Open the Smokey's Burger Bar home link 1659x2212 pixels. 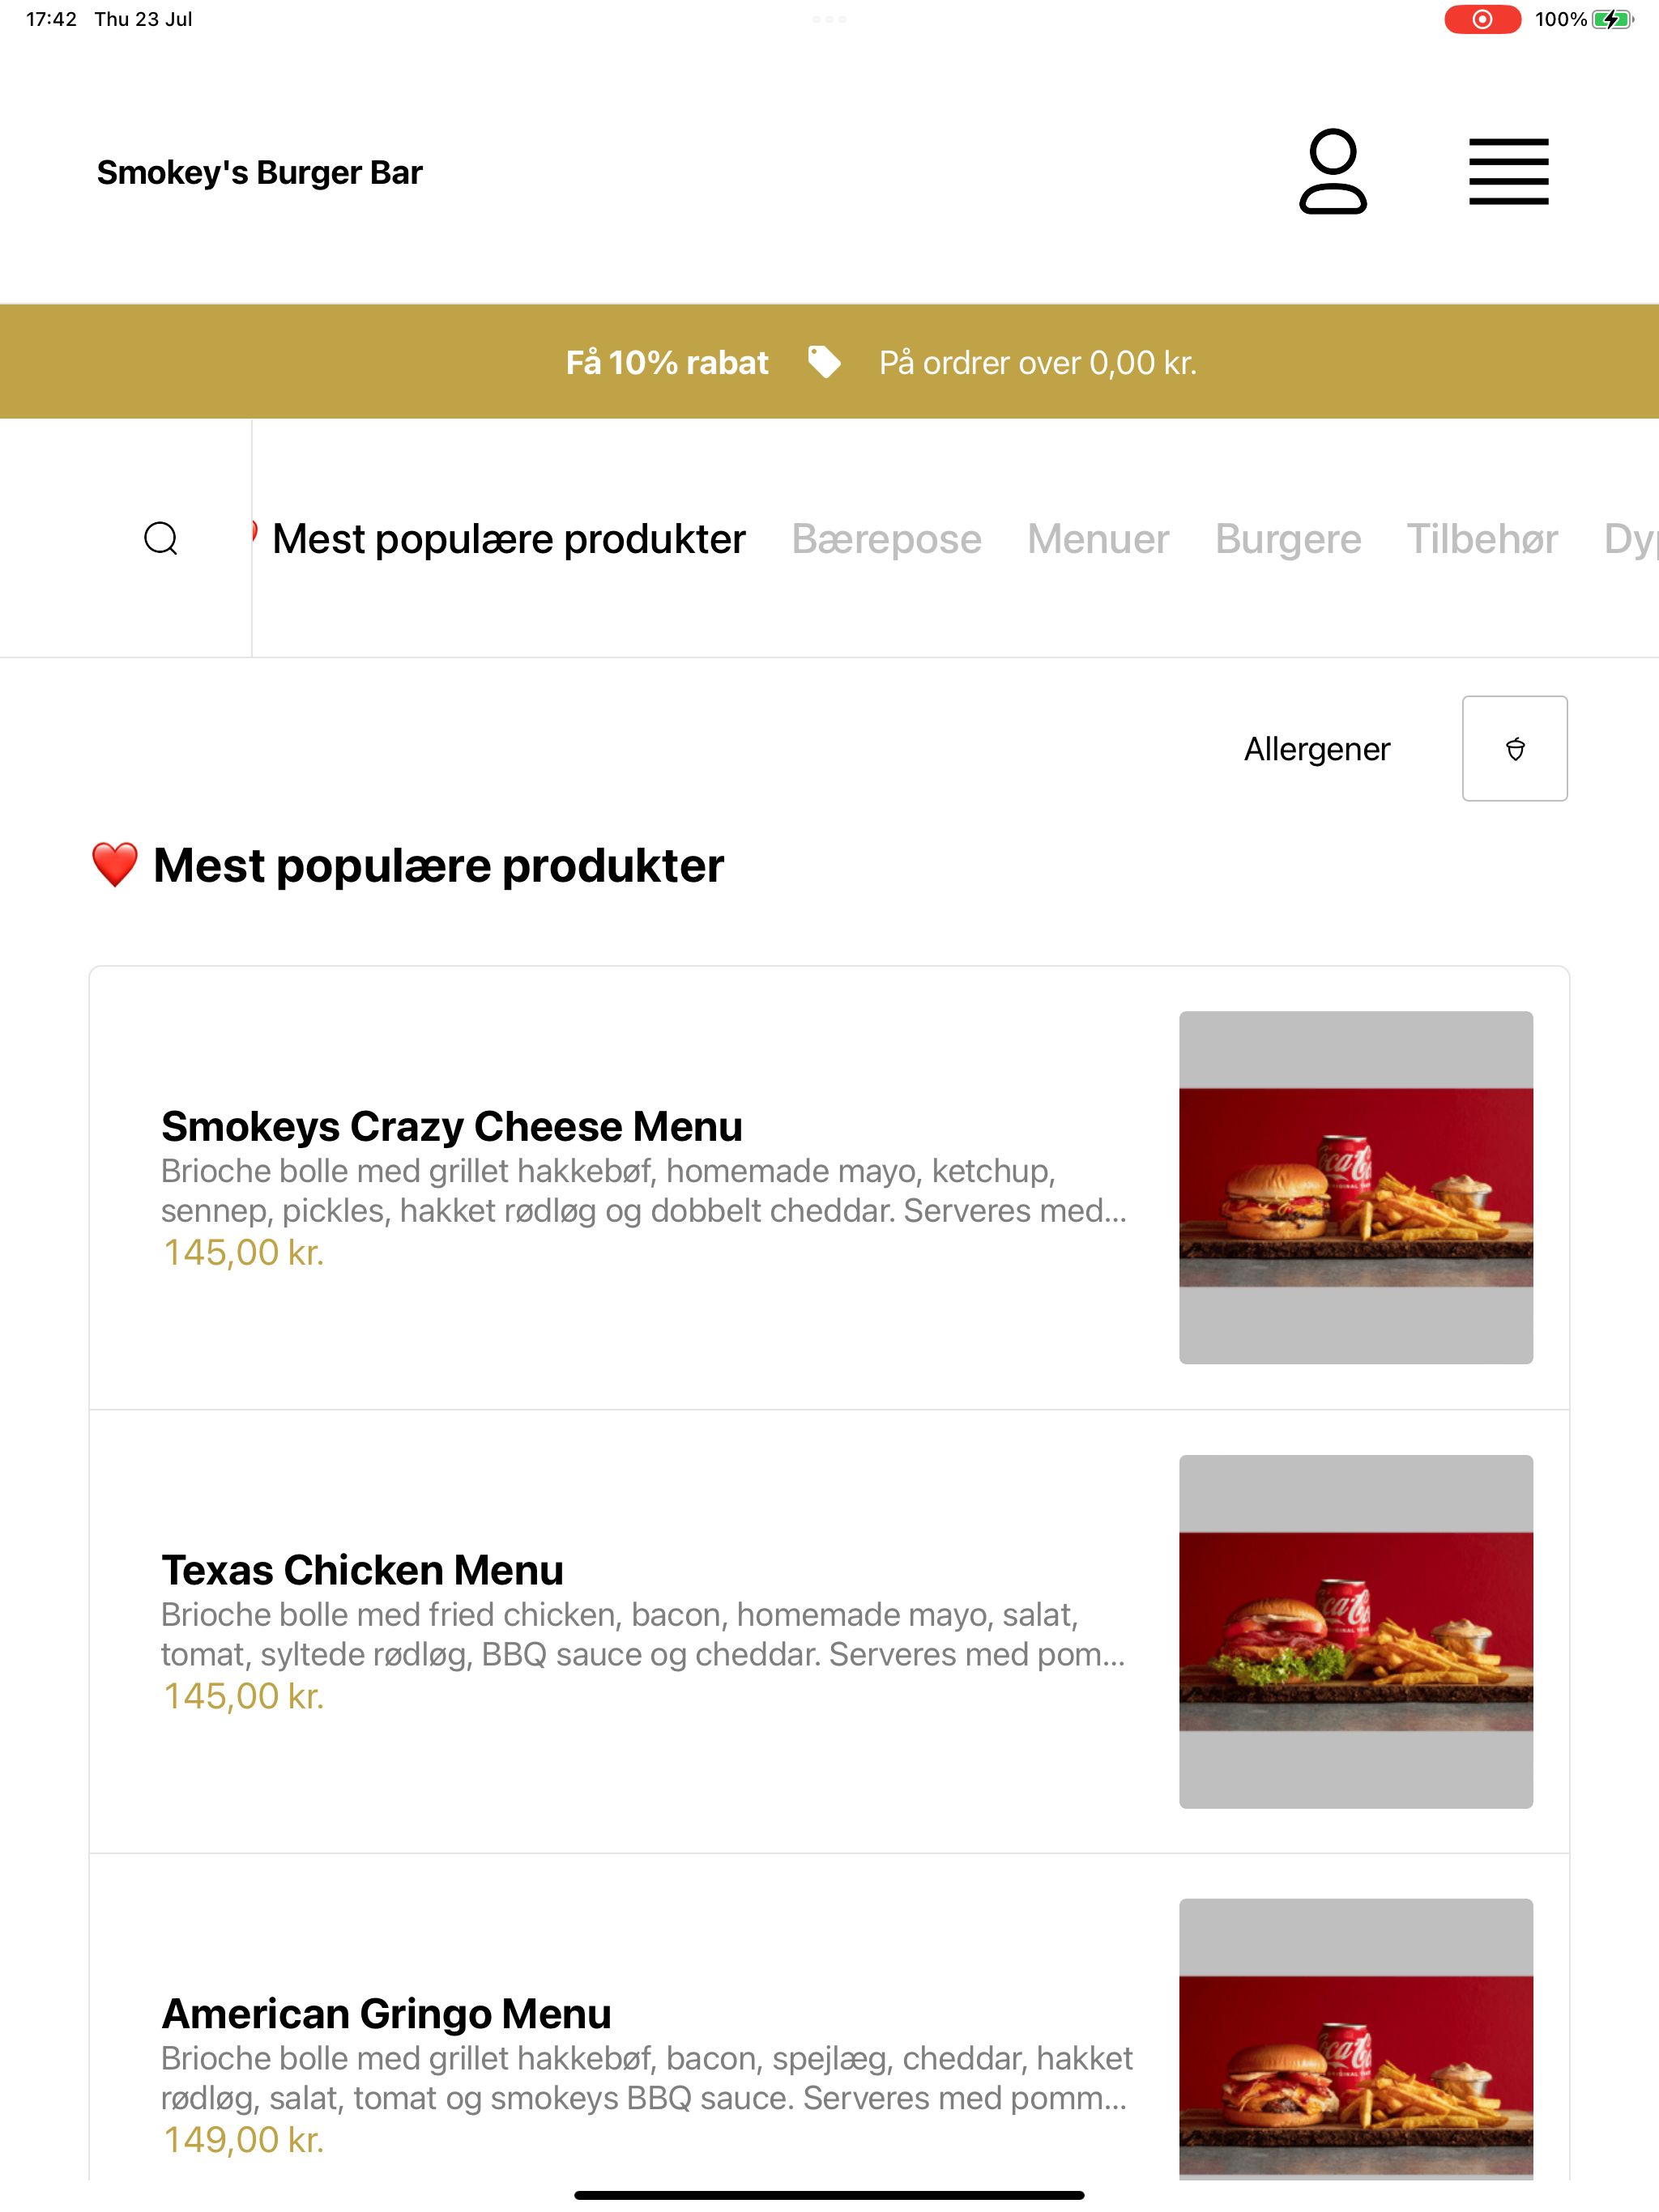[260, 172]
